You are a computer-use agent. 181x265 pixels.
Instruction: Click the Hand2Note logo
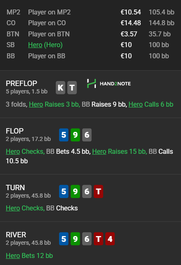pos(109,84)
